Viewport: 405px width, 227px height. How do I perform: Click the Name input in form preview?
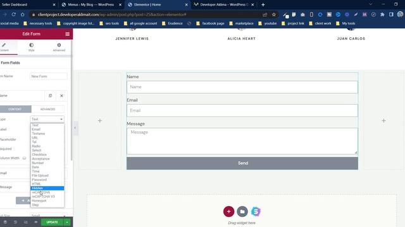242,87
